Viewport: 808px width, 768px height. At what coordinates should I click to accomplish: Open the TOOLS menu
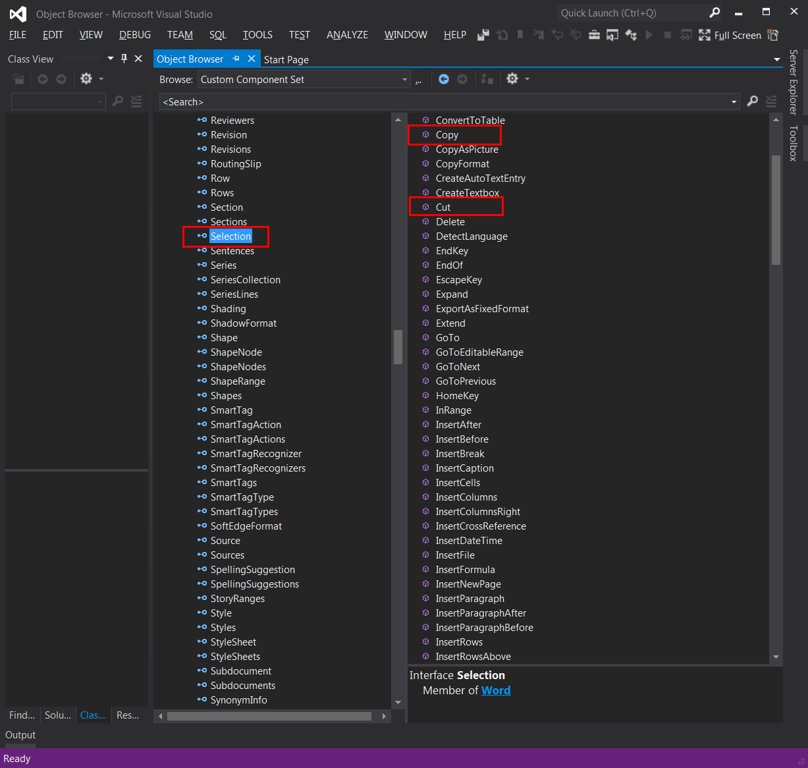click(x=257, y=35)
